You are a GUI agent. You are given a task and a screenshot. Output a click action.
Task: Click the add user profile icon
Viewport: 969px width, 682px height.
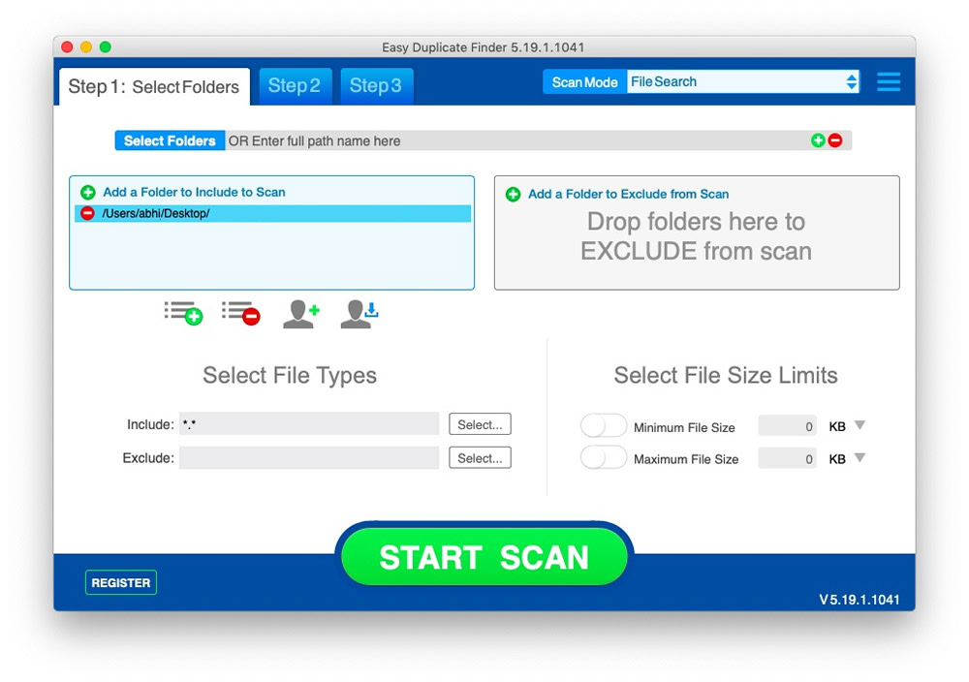pos(301,314)
